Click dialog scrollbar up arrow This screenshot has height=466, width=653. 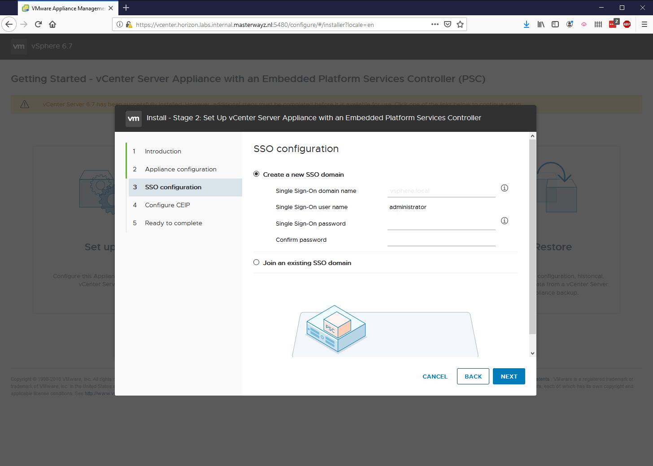[x=532, y=135]
